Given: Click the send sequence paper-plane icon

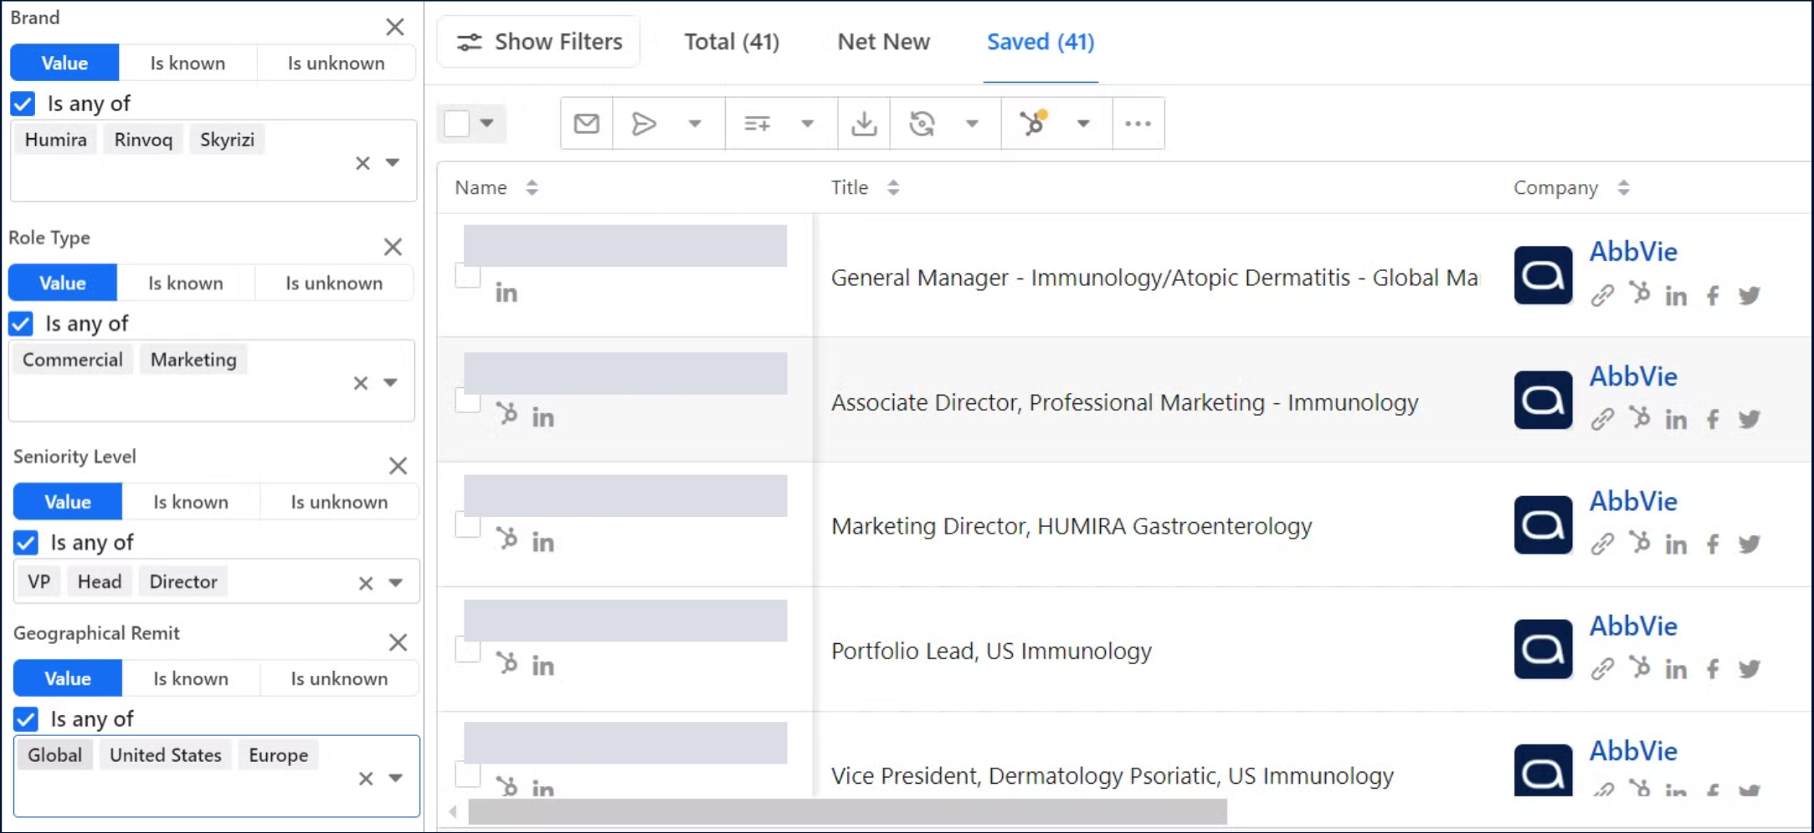Looking at the screenshot, I should pos(644,123).
